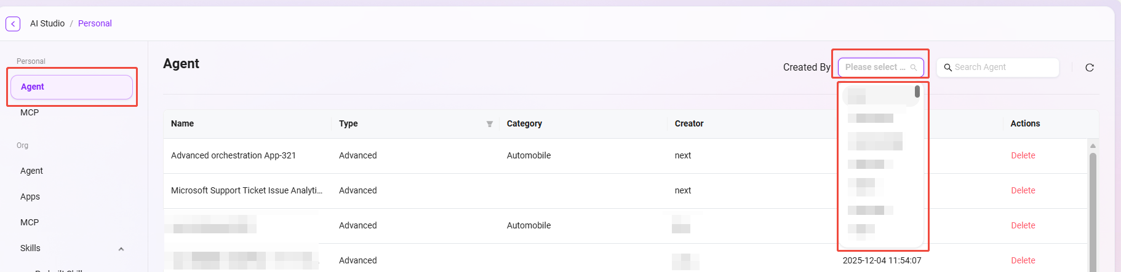Open the Created By dropdown
Screen dimensions: 1121x272
coord(880,67)
